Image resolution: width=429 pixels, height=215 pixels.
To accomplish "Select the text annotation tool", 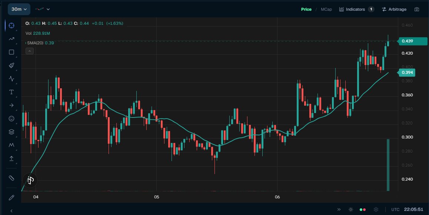I will (x=11, y=92).
